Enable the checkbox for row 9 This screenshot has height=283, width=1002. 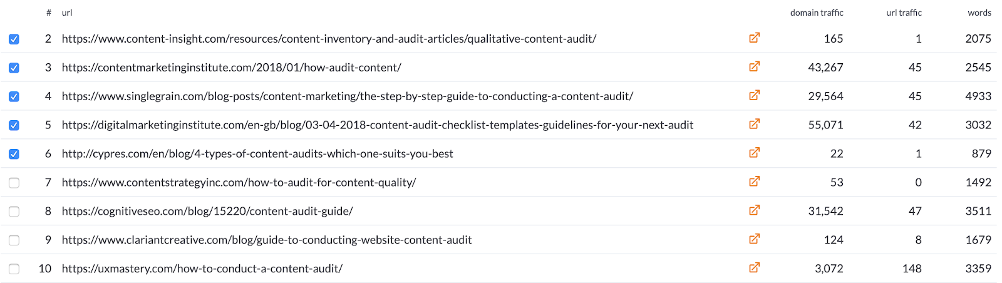tap(14, 240)
